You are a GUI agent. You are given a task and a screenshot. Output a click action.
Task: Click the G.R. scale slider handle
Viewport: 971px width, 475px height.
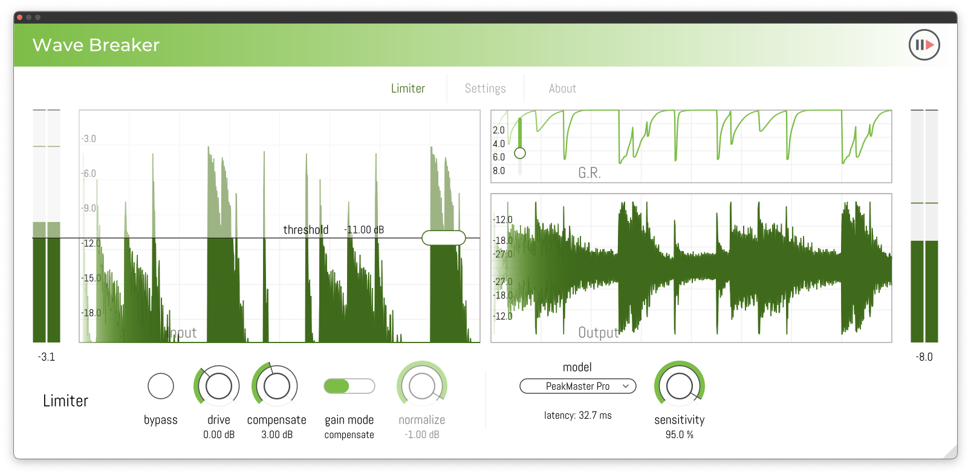click(520, 153)
